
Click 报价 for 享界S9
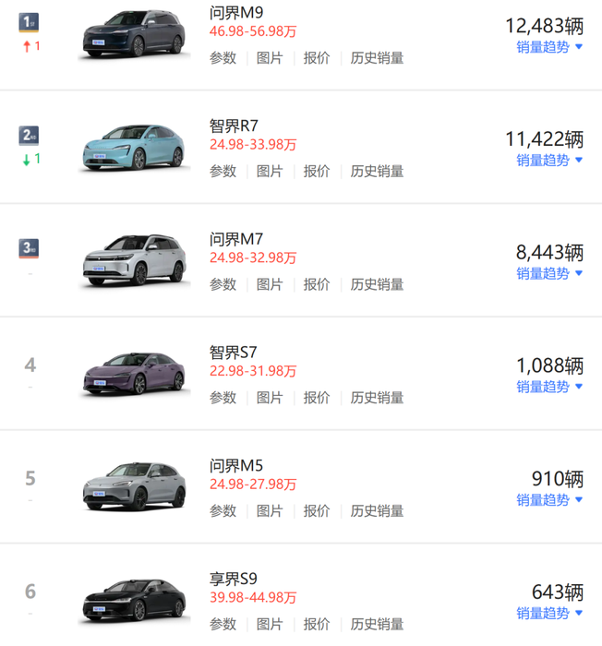pos(317,624)
